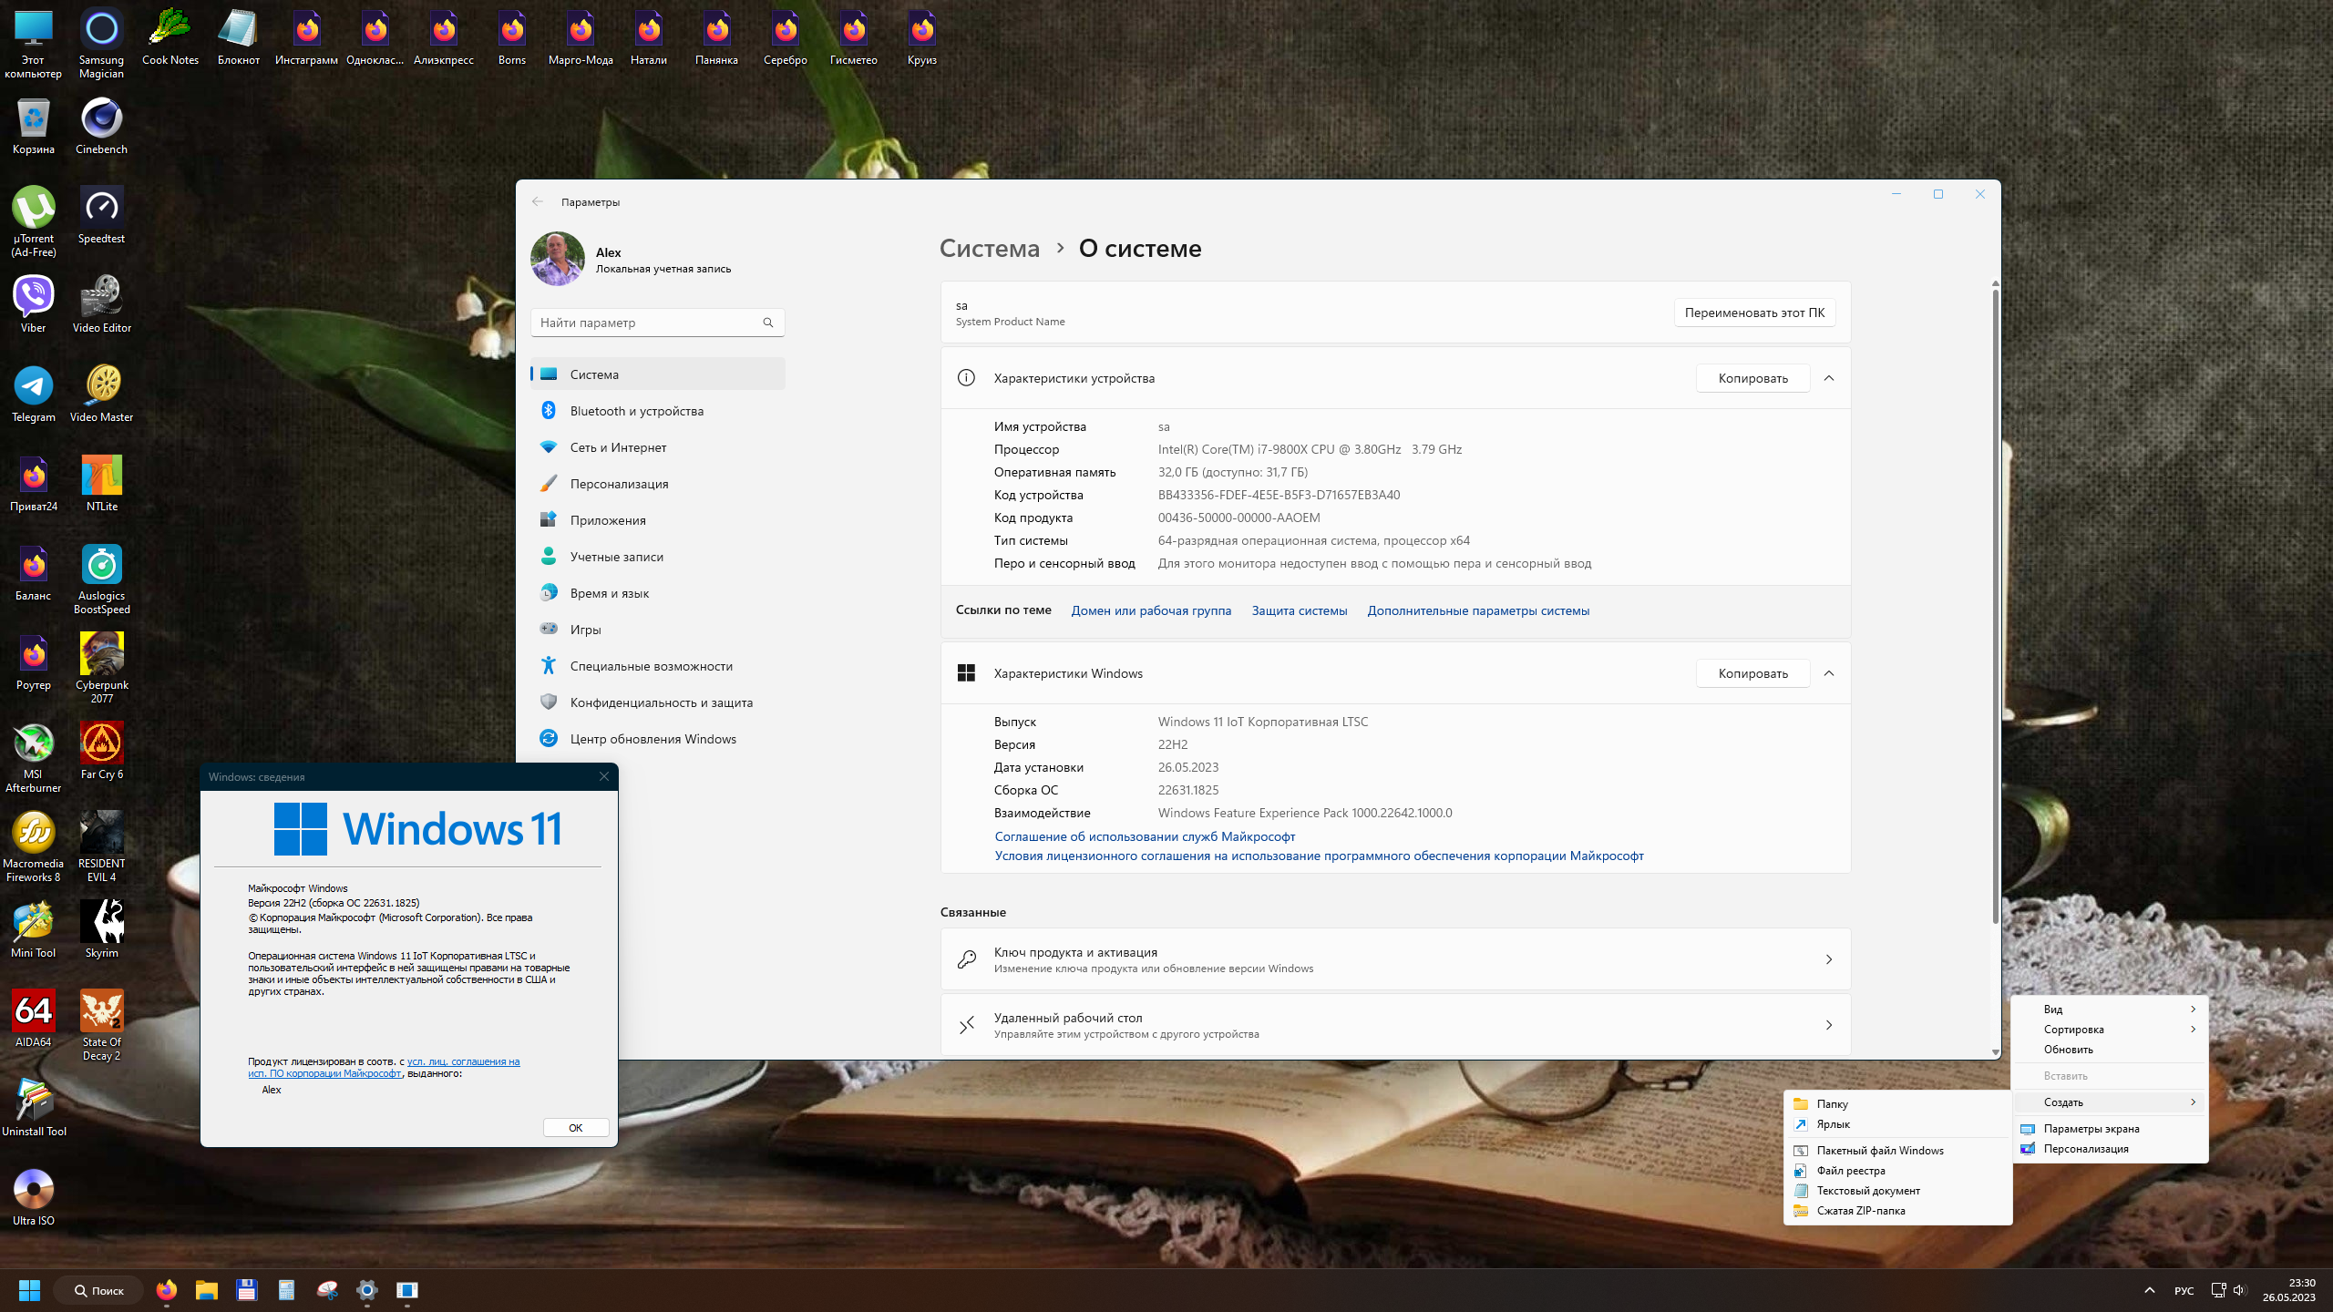
Task: Open Дополнительные параметры системы link
Action: pos(1478,610)
